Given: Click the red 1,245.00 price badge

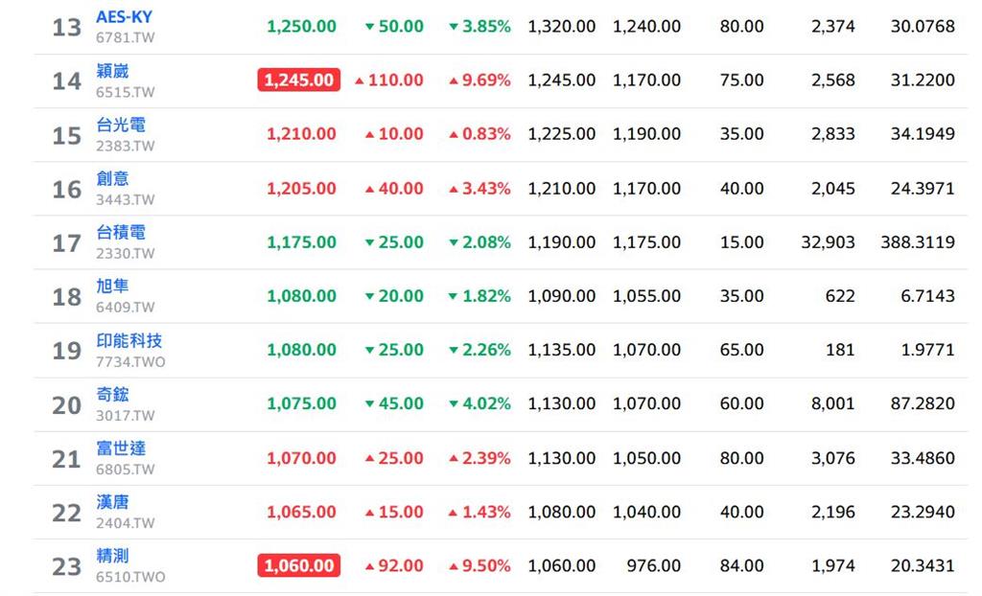Looking at the screenshot, I should click(x=299, y=80).
